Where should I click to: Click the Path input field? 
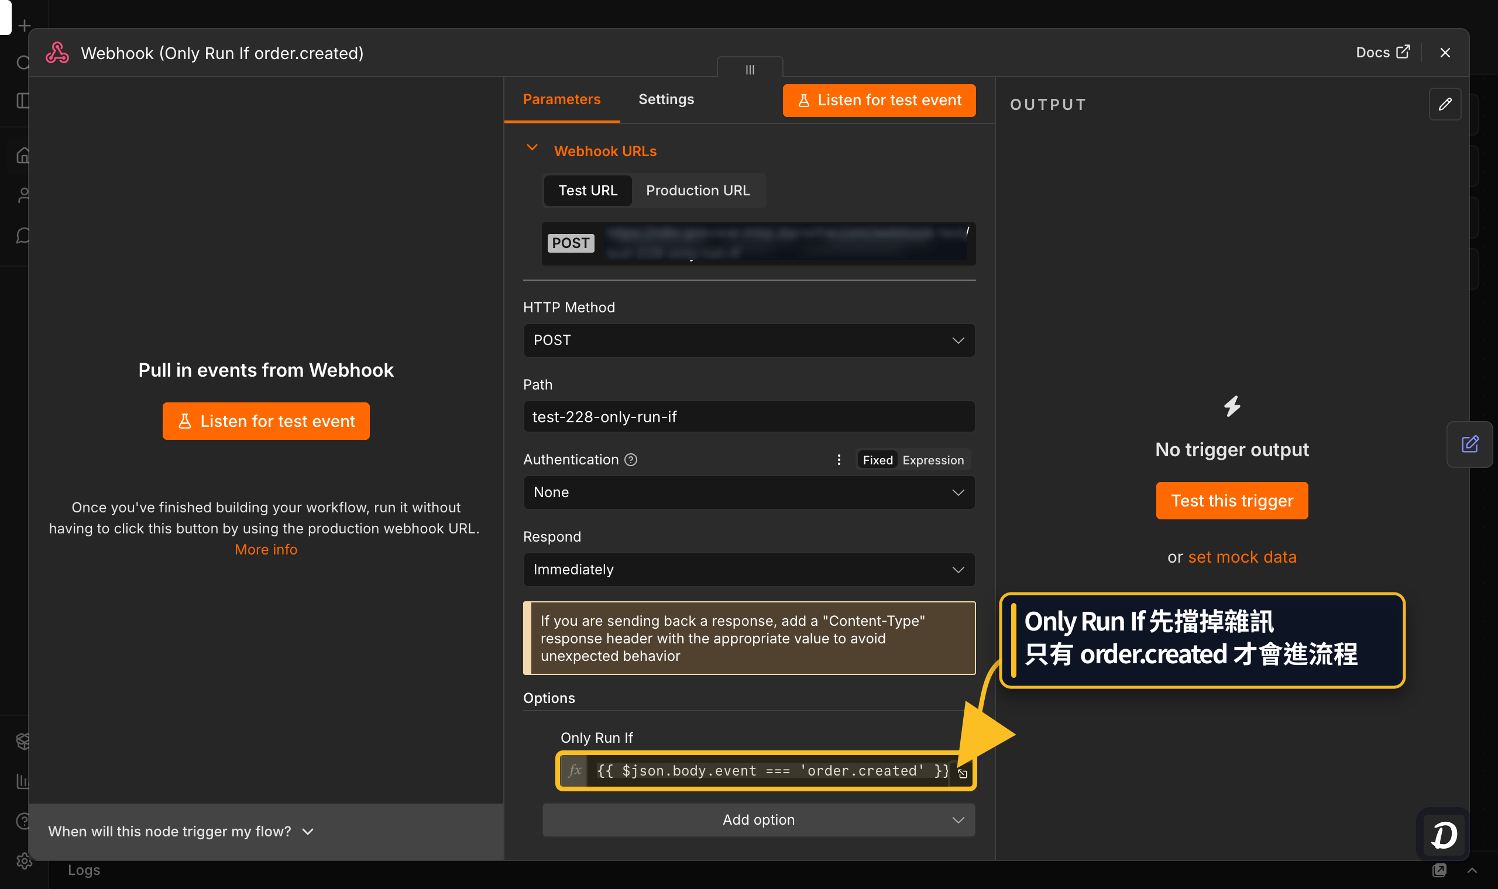(x=749, y=416)
